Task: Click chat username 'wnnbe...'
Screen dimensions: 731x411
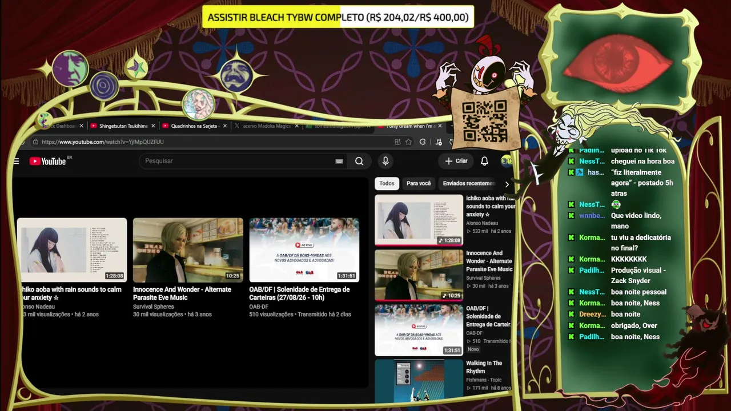Action: [592, 216]
